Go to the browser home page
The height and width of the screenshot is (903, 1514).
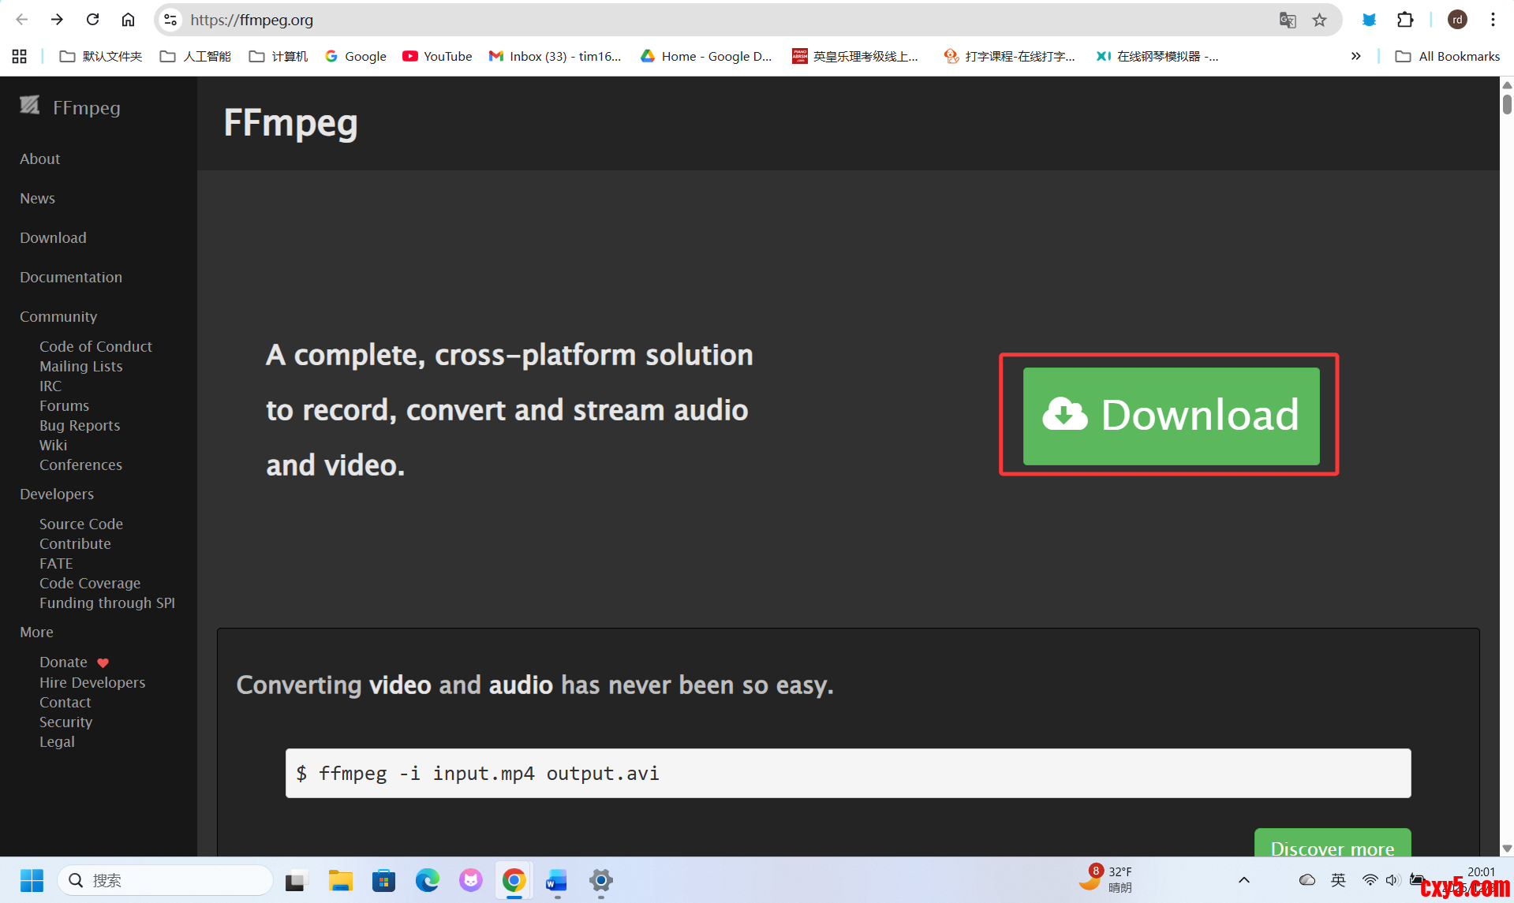click(x=128, y=20)
